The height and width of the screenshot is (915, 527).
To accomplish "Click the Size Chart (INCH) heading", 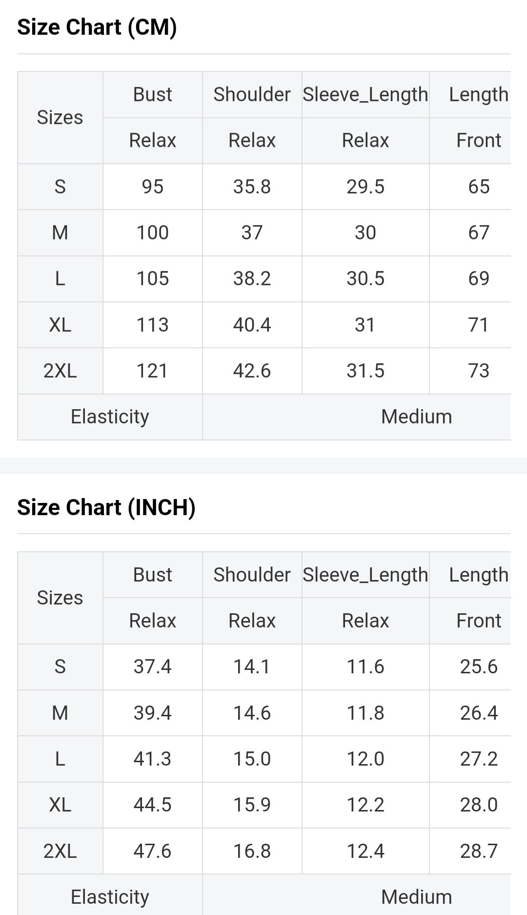I will (x=106, y=507).
